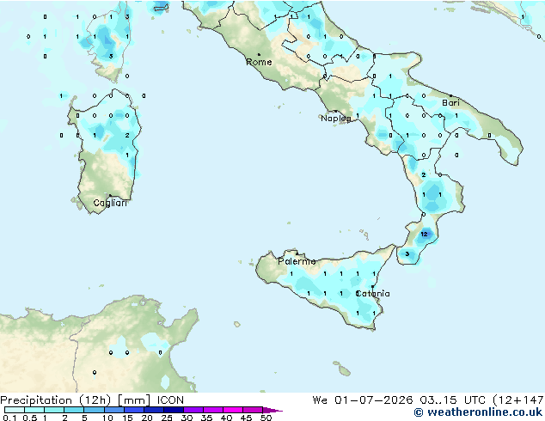Click the ICON model name label
The image size is (545, 421).
click(x=170, y=400)
